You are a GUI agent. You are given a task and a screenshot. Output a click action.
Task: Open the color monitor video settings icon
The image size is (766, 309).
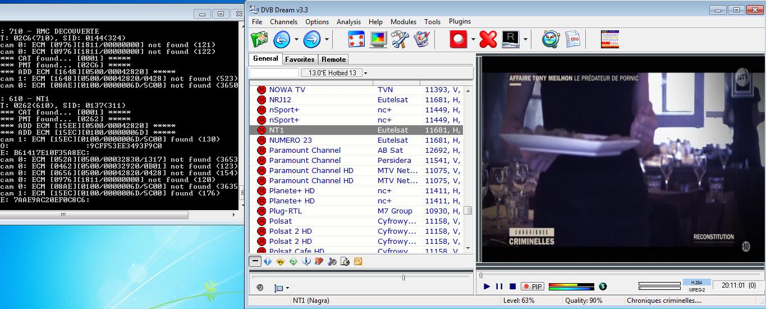pyautogui.click(x=378, y=39)
